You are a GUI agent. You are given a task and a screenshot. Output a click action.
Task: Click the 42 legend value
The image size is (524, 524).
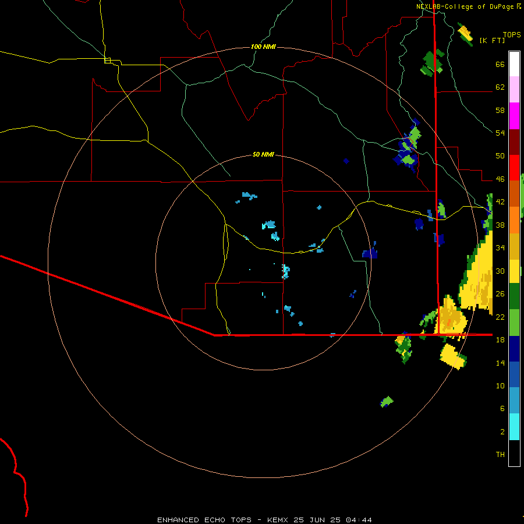[x=500, y=202]
